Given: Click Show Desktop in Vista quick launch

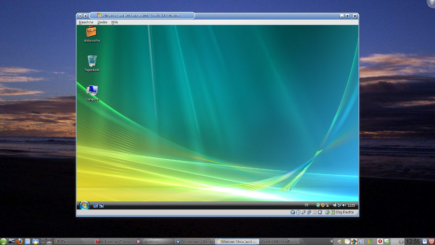Looking at the screenshot, I should pos(96,206).
